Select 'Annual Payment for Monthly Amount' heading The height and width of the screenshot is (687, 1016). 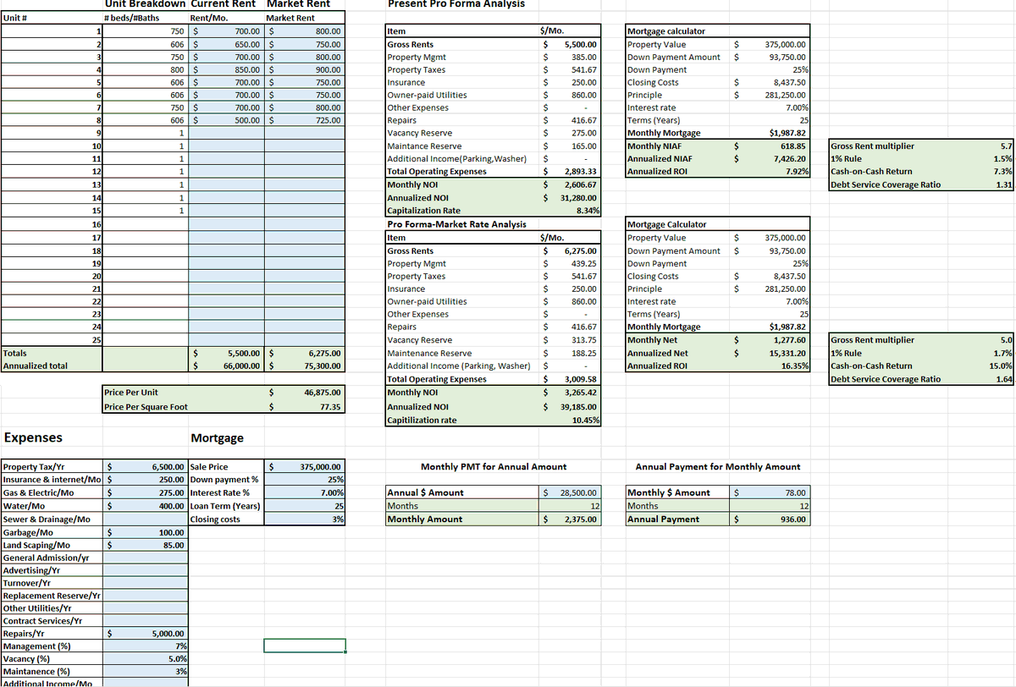point(717,466)
